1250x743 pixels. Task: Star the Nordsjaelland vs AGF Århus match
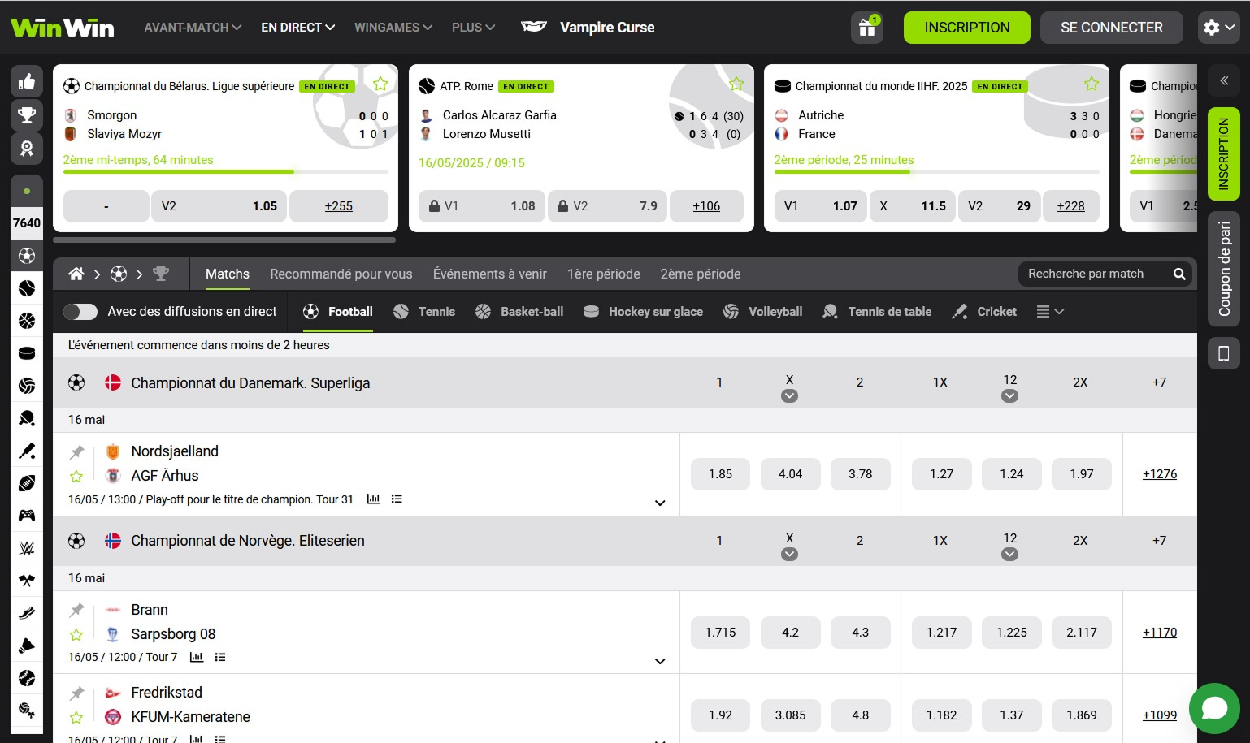point(76,477)
